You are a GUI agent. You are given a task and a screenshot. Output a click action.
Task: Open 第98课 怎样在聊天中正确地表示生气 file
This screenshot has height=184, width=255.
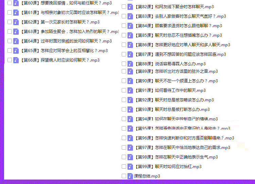(x=176, y=157)
